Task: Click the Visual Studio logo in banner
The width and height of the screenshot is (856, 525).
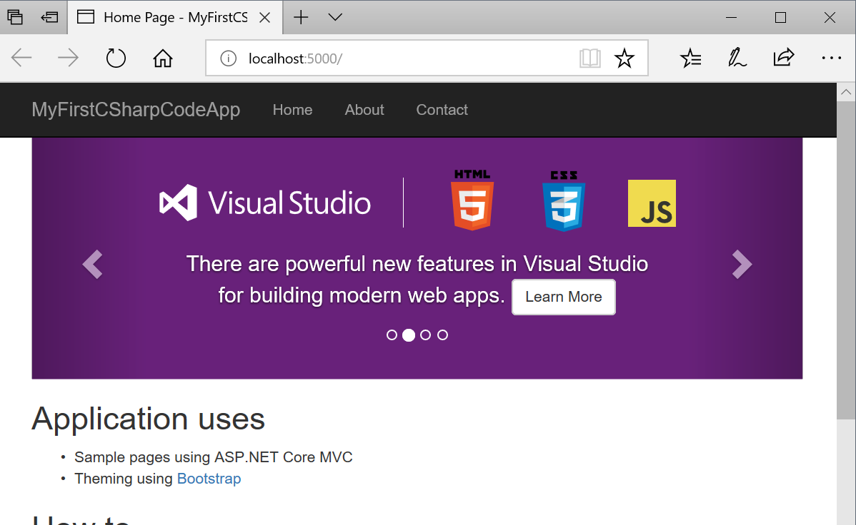Action: (x=265, y=203)
